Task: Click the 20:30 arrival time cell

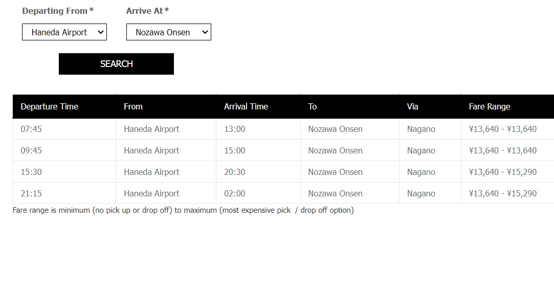Action: pos(235,172)
